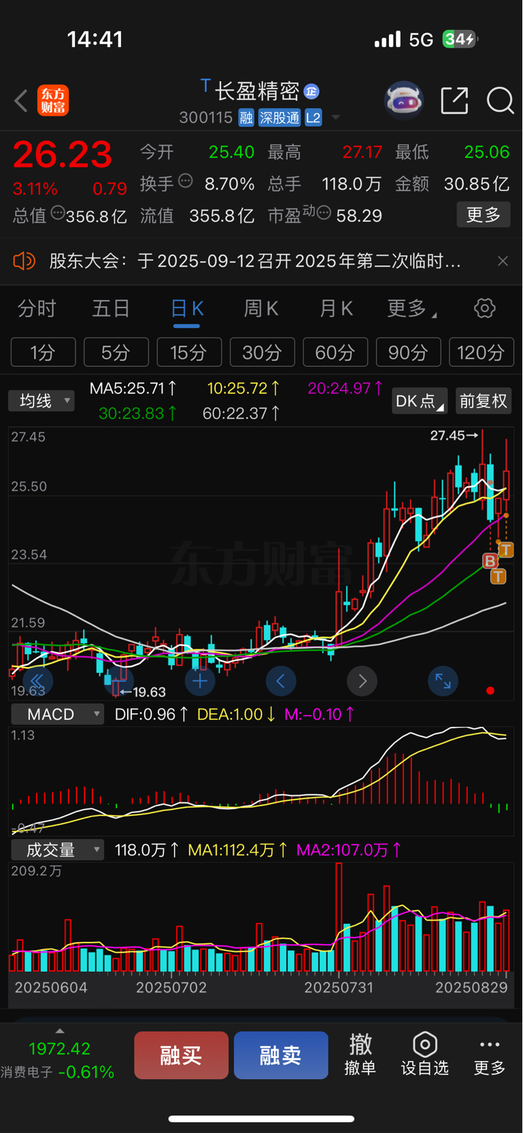Tap the info icon beside 总值
The height and width of the screenshot is (1133, 523).
point(58,213)
